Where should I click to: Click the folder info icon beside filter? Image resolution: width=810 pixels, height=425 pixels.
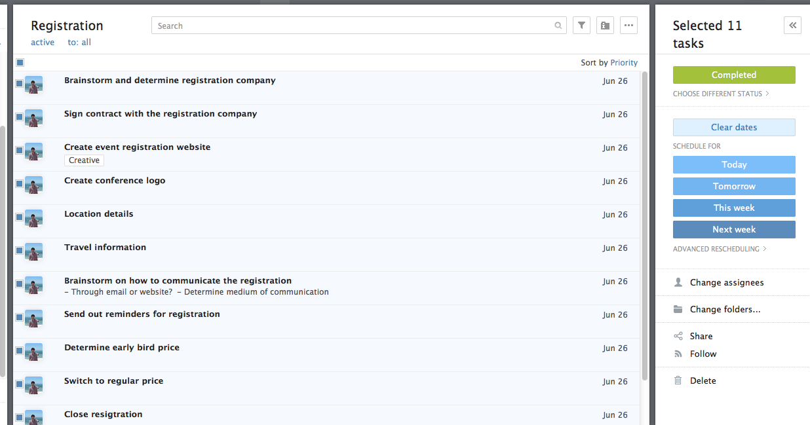[605, 26]
